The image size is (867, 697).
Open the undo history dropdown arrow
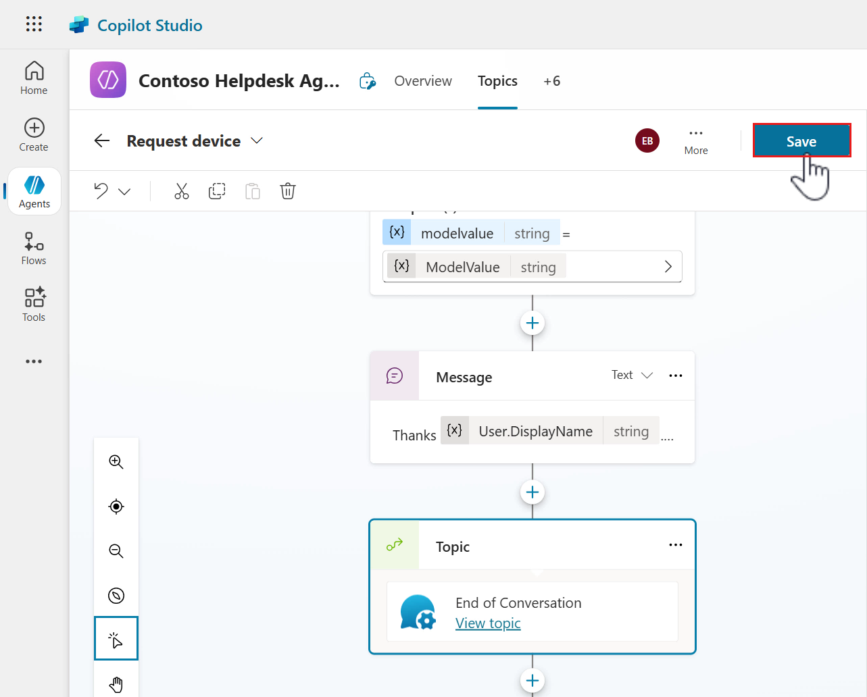pos(124,192)
